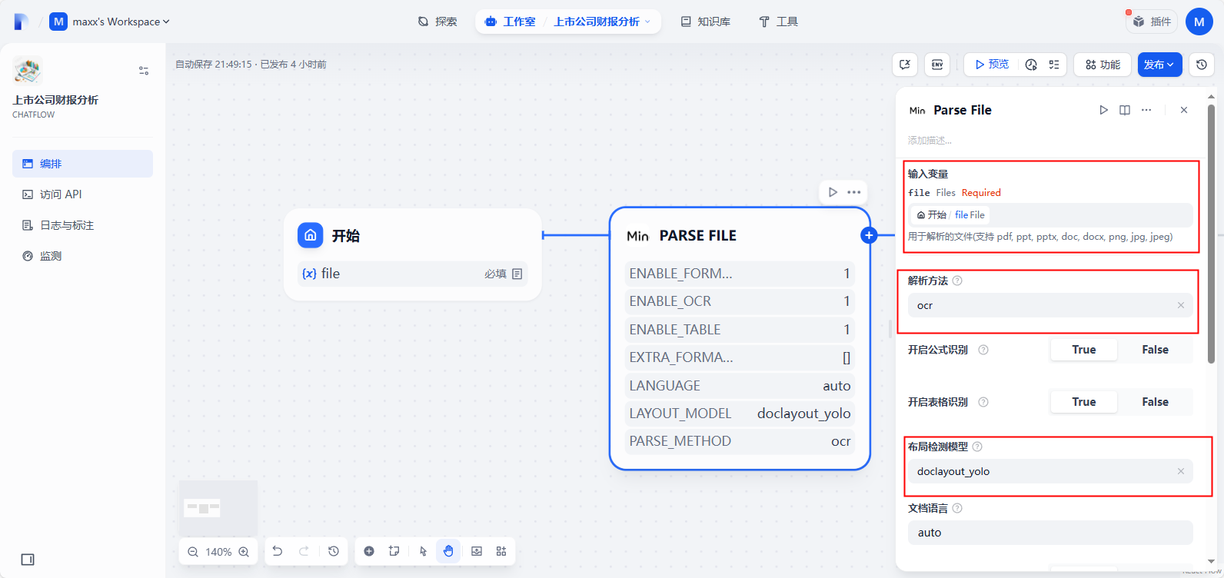This screenshot has height=578, width=1224.
Task: Organize nodes with the layout icon
Action: 501,551
